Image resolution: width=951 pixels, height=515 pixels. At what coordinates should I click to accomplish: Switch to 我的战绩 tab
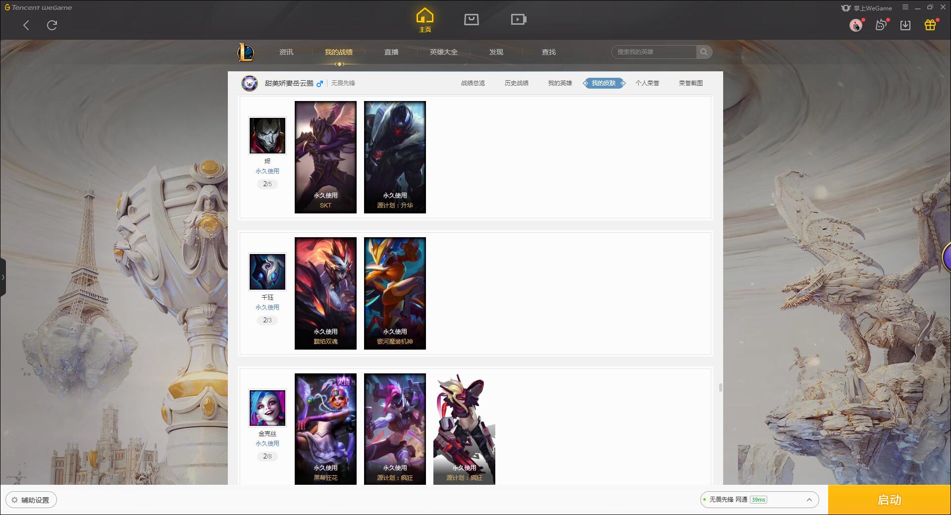tap(339, 52)
